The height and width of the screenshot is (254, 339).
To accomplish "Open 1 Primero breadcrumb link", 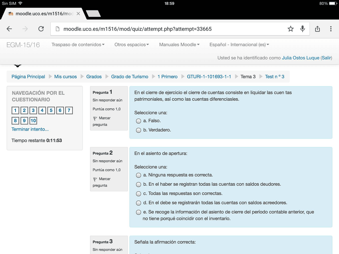I will click(168, 77).
